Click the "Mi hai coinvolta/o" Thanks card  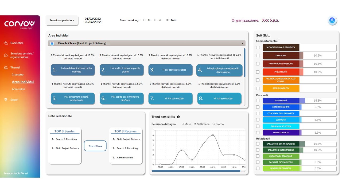pyautogui.click(x=170, y=98)
